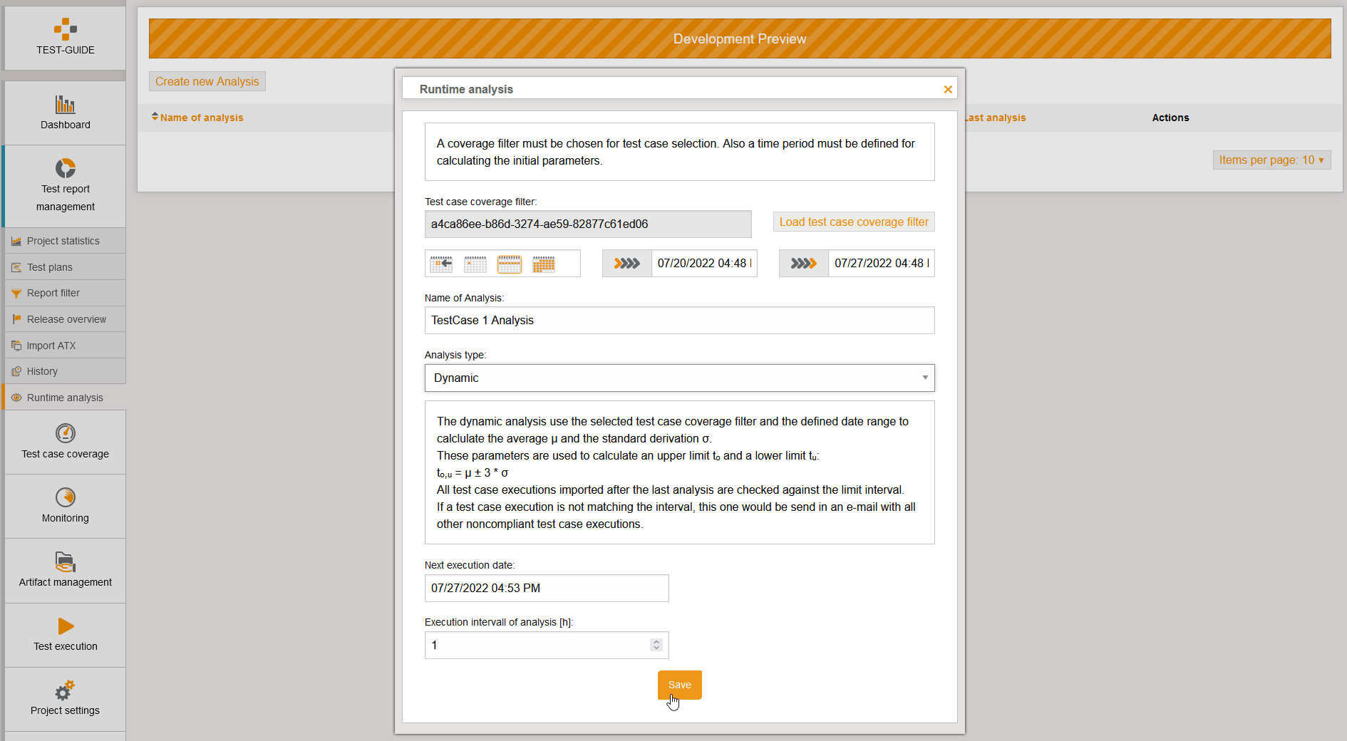Go to Monitoring section
Image resolution: width=1347 pixels, height=741 pixels.
pyautogui.click(x=65, y=506)
